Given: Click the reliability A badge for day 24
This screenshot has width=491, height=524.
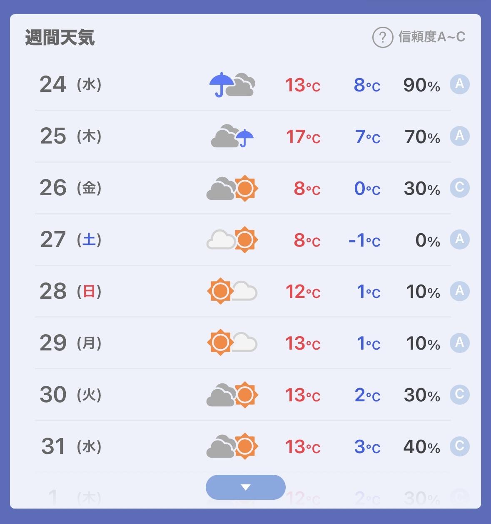Looking at the screenshot, I should click(460, 84).
